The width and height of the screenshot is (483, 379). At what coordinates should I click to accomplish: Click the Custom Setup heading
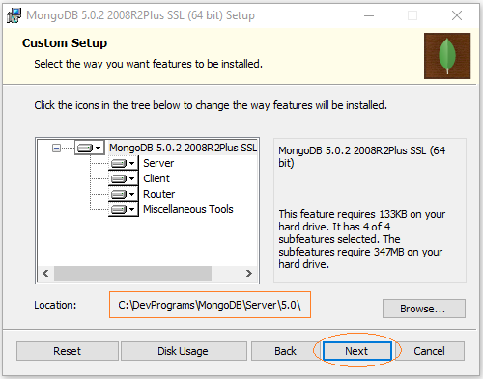[x=65, y=43]
